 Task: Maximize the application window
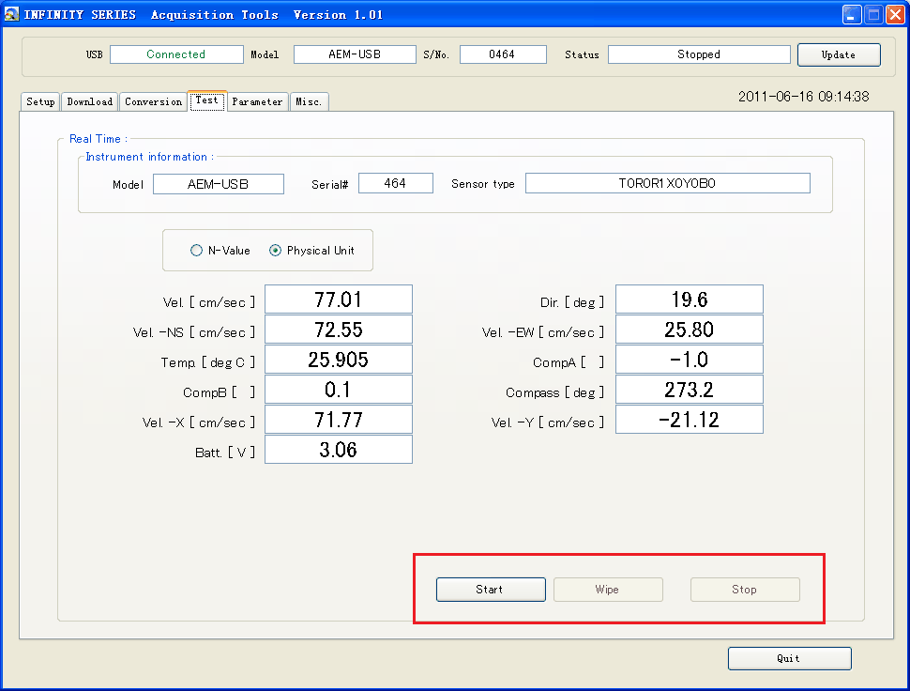(873, 14)
